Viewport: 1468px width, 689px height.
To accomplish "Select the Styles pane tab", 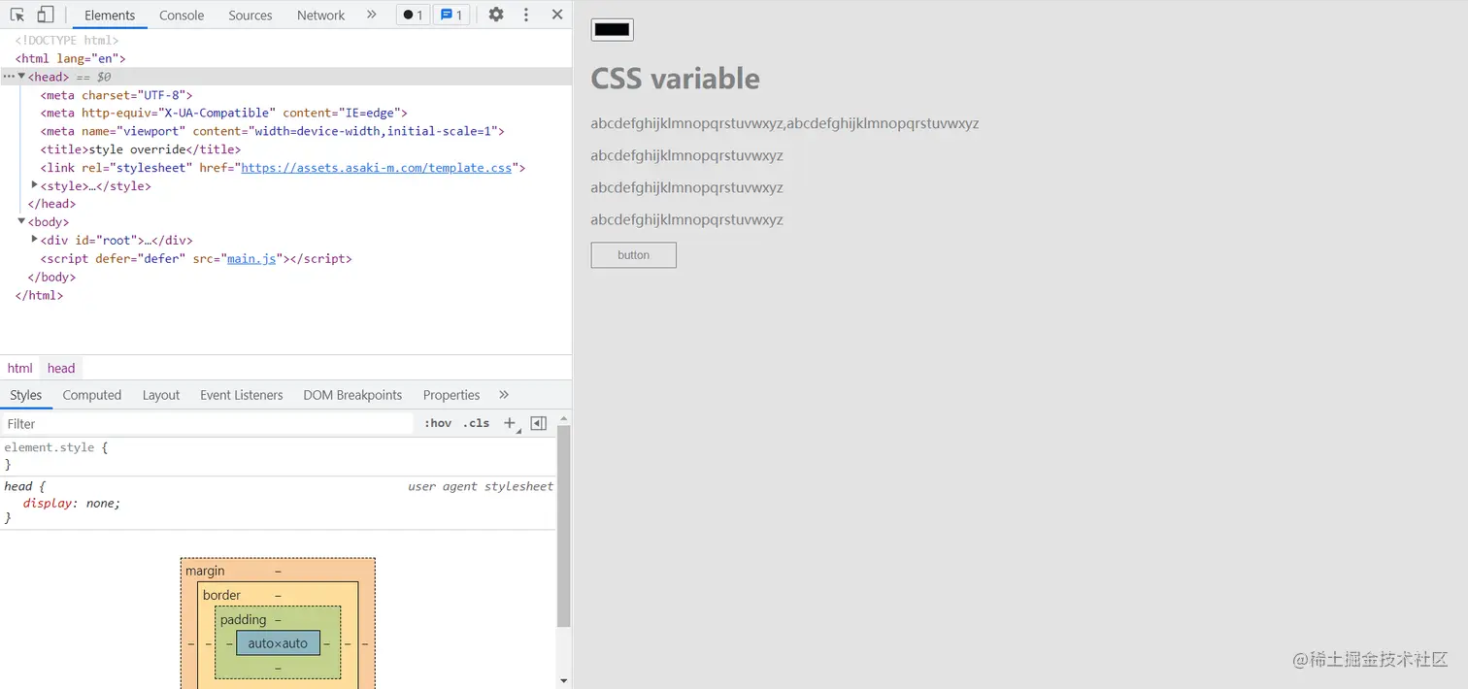I will coord(26,395).
